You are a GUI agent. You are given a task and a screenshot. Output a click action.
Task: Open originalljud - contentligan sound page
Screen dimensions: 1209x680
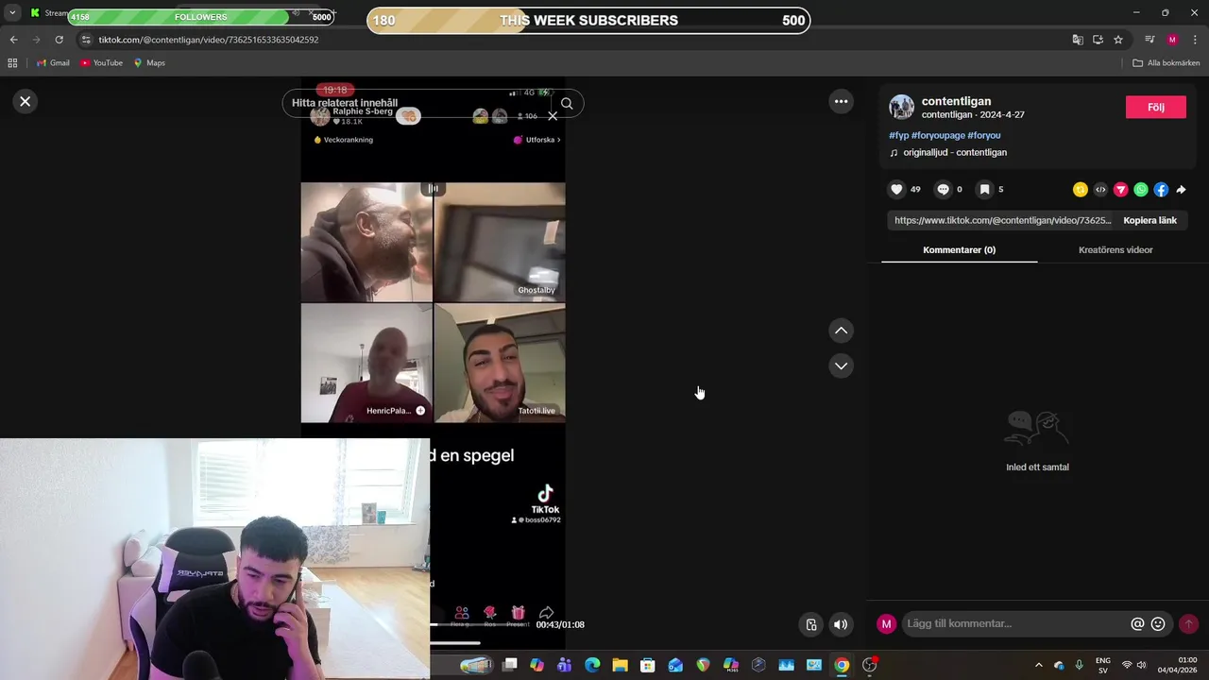(948, 152)
